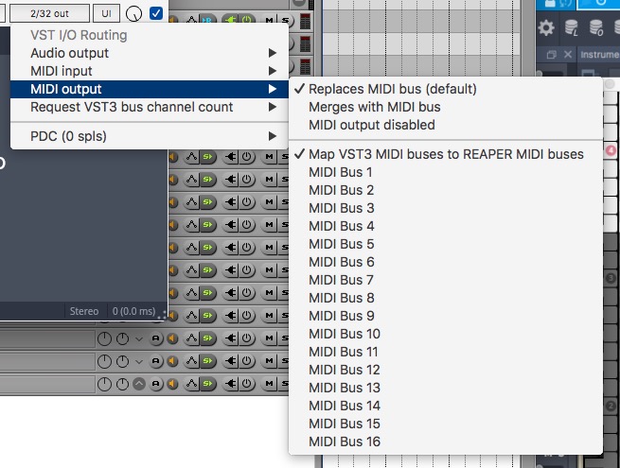Click the undock window icon beside the X

(x=551, y=55)
